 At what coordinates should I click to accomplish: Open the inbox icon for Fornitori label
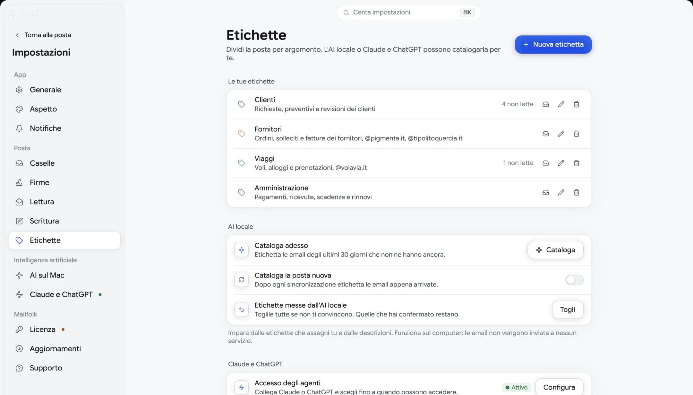pyautogui.click(x=545, y=134)
